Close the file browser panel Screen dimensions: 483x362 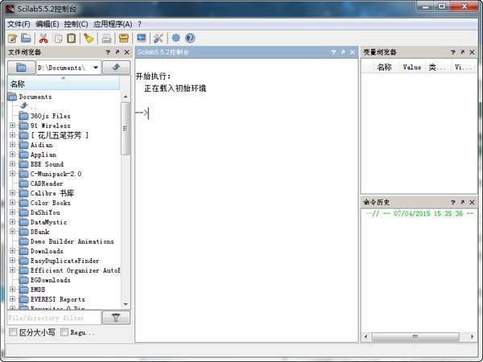coord(126,52)
